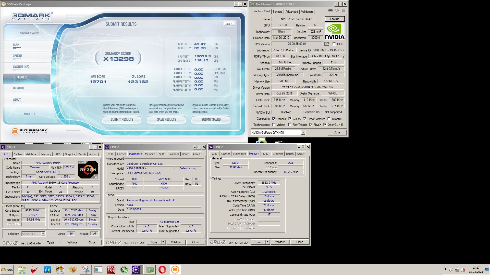Click Validate in the CPU-Z Memory window

280,242
